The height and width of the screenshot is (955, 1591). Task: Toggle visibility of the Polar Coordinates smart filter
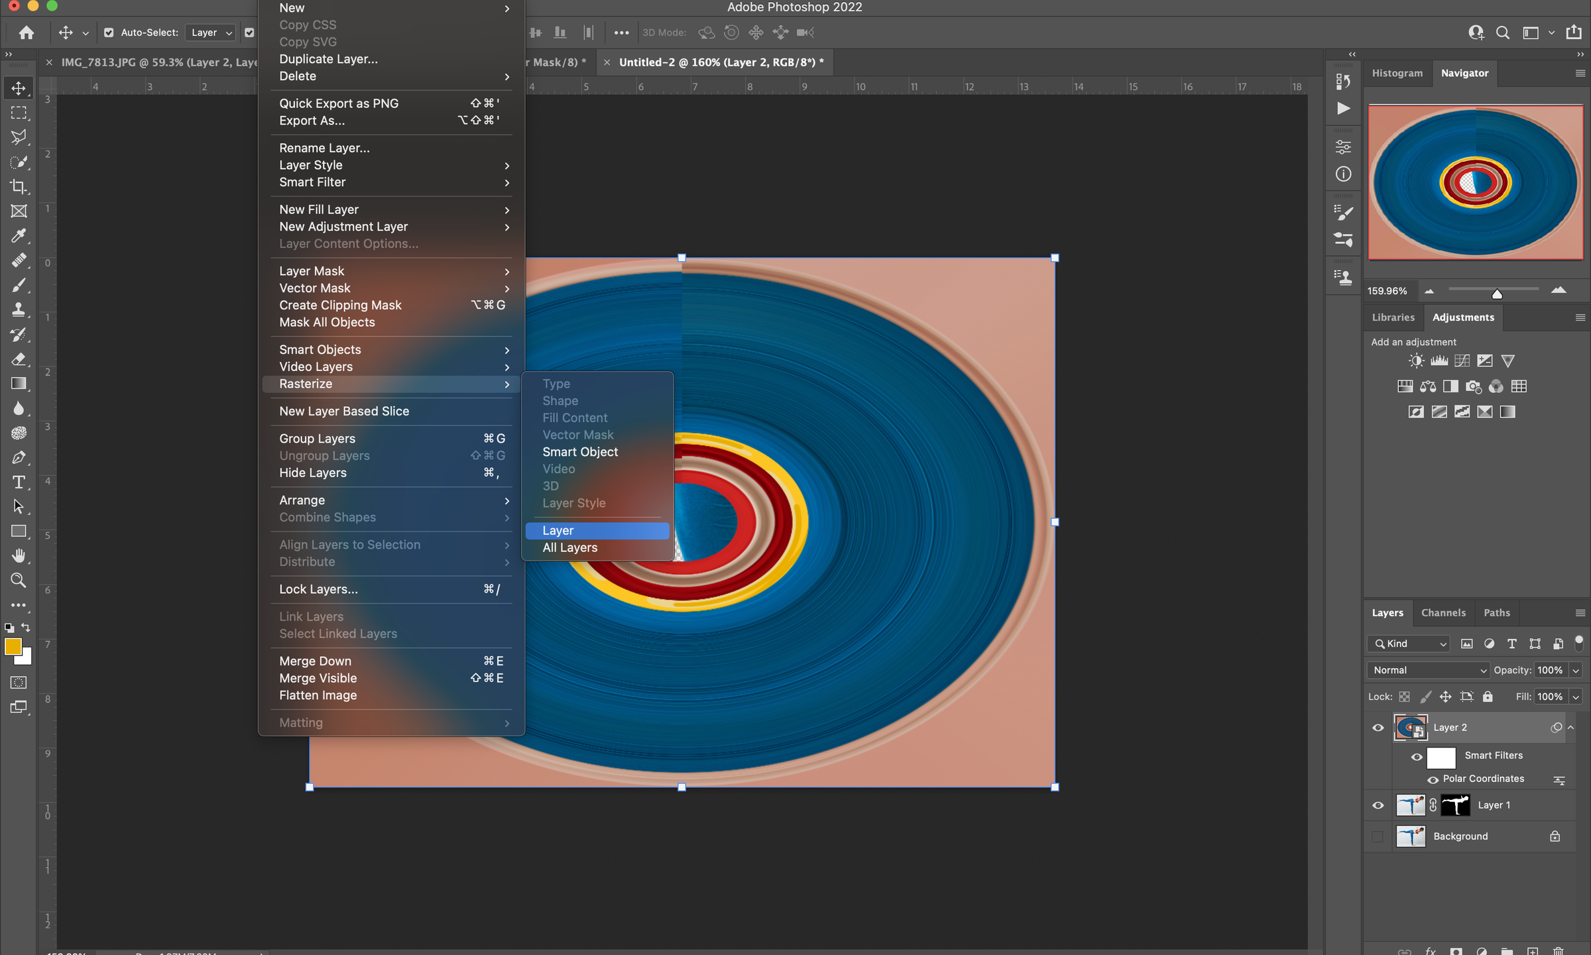[x=1433, y=779]
